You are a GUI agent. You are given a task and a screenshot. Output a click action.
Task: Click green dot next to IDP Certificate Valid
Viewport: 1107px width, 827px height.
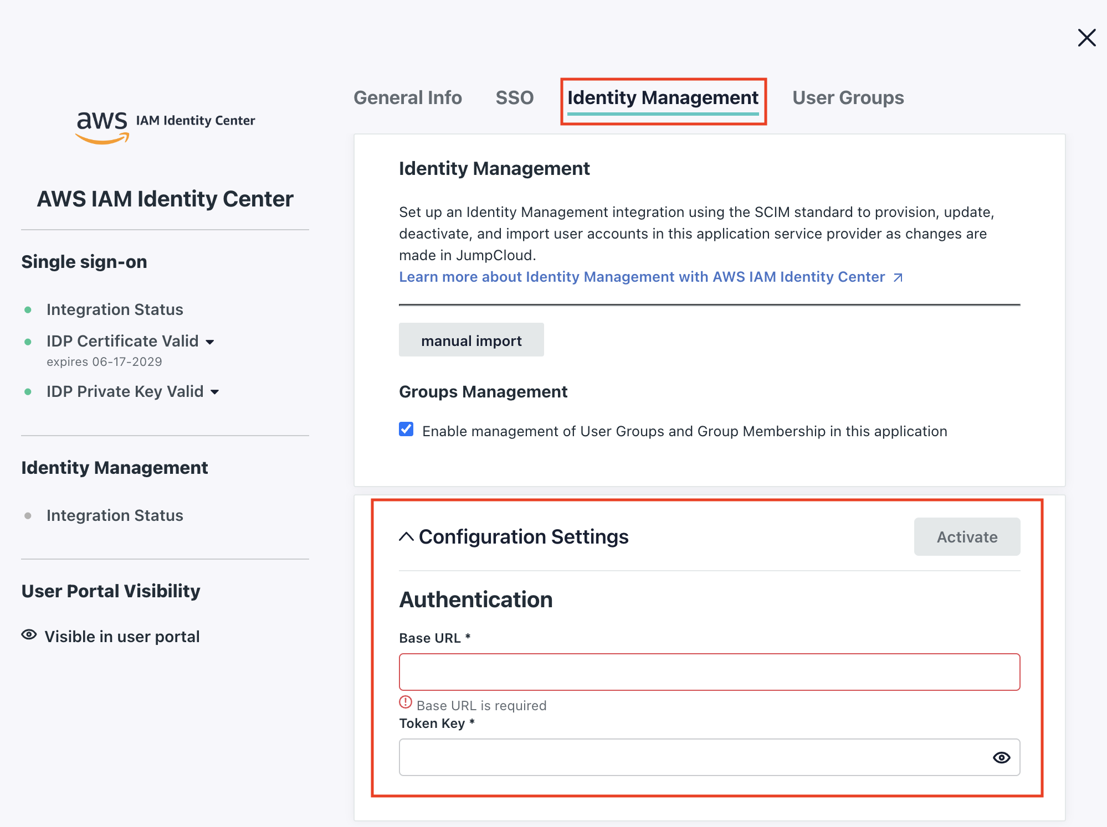click(29, 342)
